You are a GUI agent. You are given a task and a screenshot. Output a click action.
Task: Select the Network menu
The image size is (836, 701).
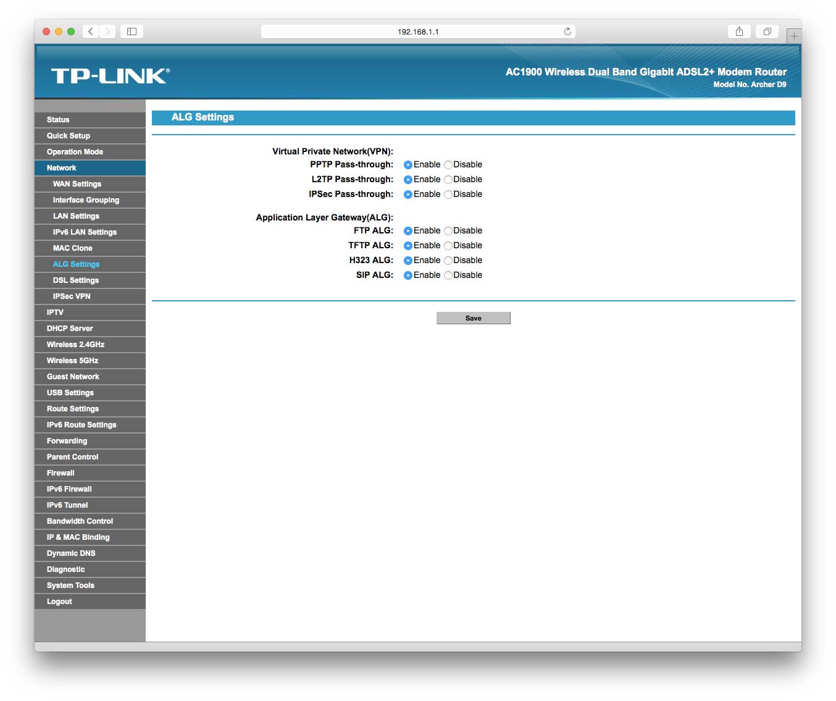[90, 168]
